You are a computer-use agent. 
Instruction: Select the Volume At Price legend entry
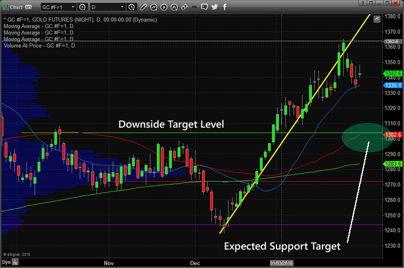(39, 45)
